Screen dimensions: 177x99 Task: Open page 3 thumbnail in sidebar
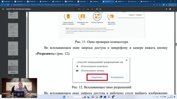click(x=13, y=48)
